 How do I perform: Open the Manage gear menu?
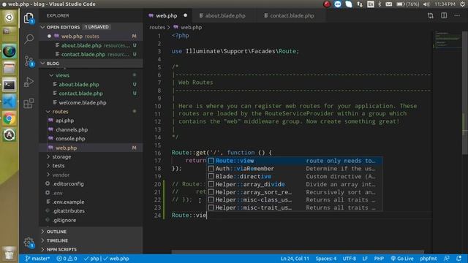(x=29, y=243)
